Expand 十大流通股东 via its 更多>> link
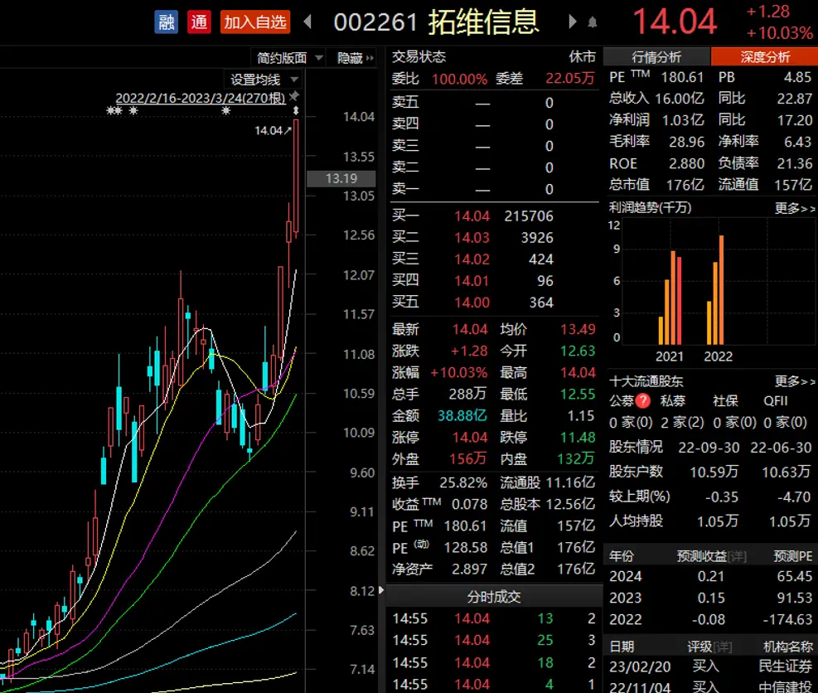This screenshot has width=818, height=693. point(795,381)
